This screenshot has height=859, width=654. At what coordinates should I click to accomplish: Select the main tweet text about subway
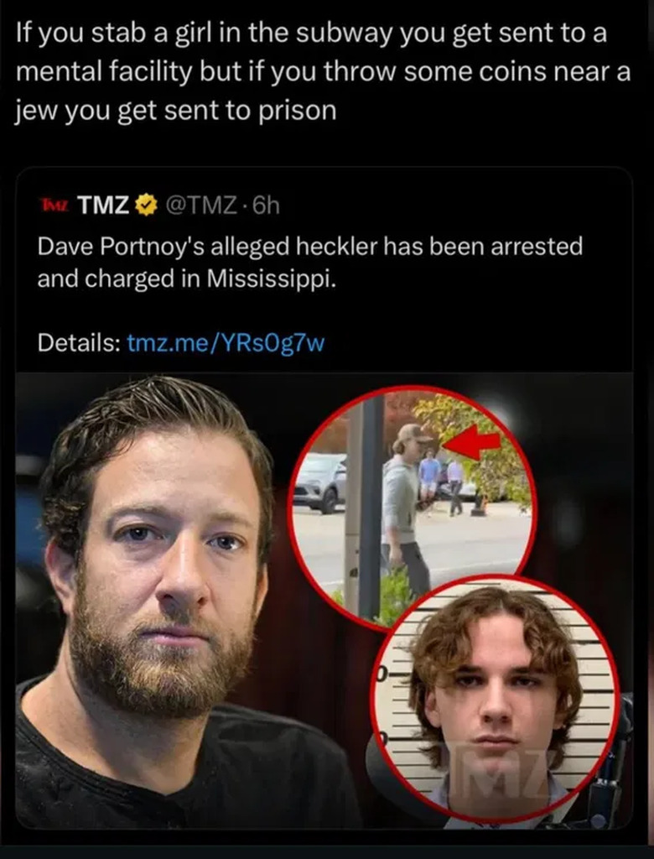pyautogui.click(x=323, y=71)
